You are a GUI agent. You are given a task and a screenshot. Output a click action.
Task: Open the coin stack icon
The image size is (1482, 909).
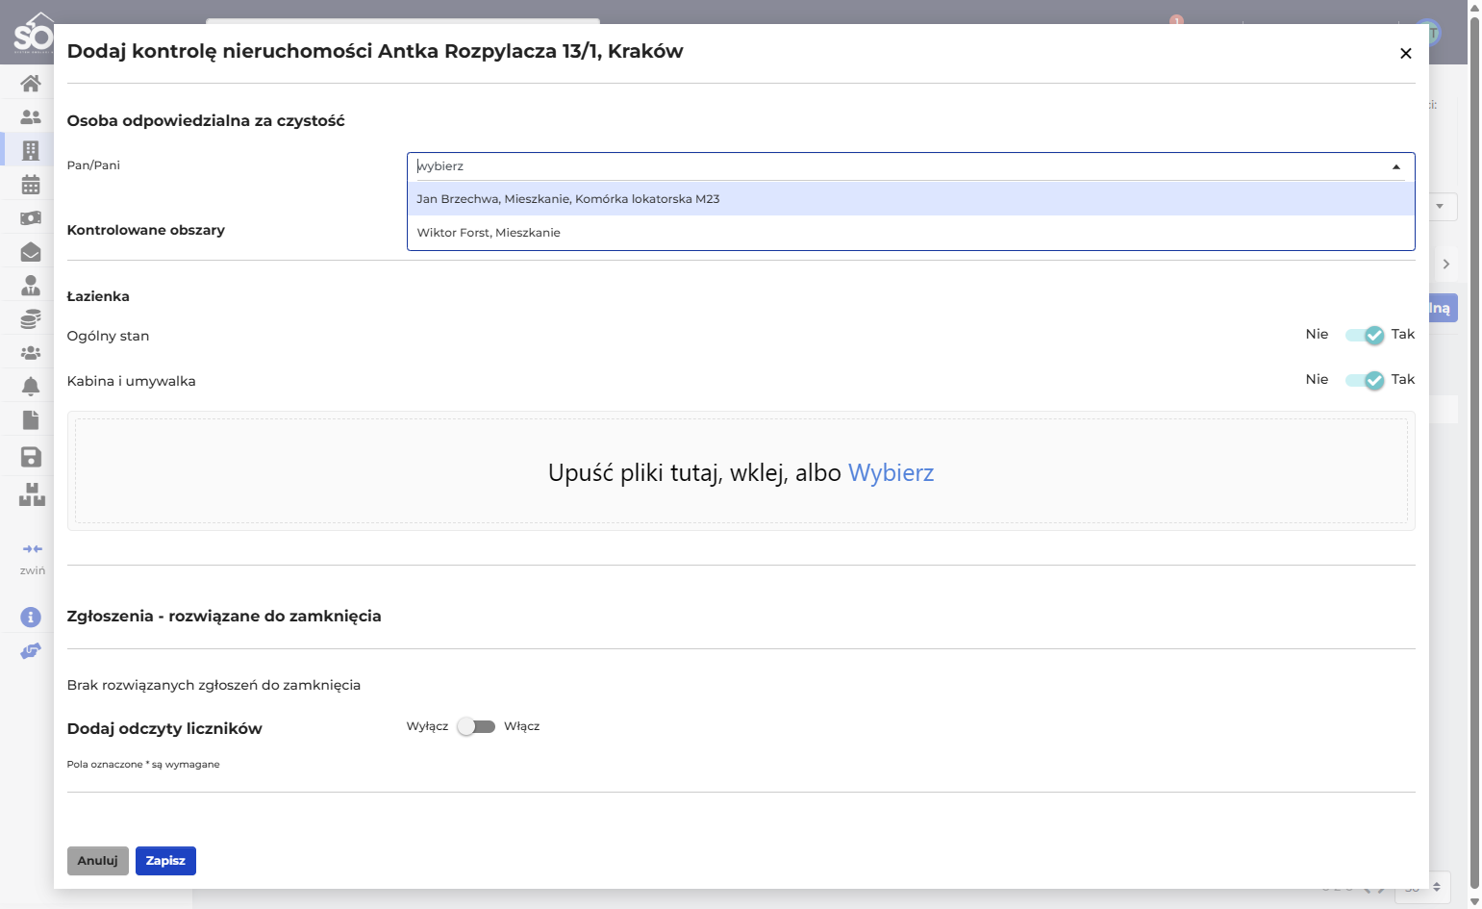point(31,319)
